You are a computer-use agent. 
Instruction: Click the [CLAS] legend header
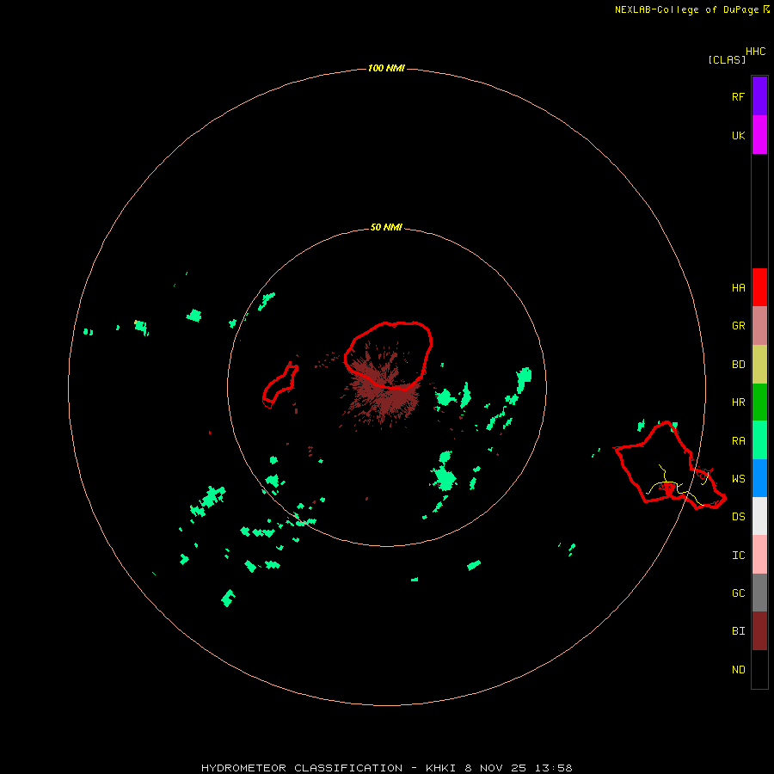click(x=727, y=60)
